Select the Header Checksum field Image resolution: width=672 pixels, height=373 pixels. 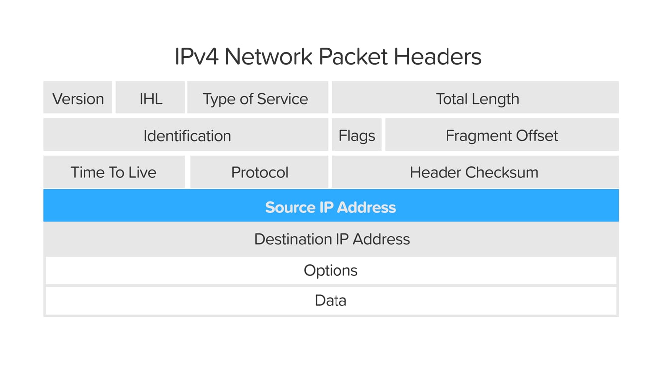pyautogui.click(x=473, y=172)
